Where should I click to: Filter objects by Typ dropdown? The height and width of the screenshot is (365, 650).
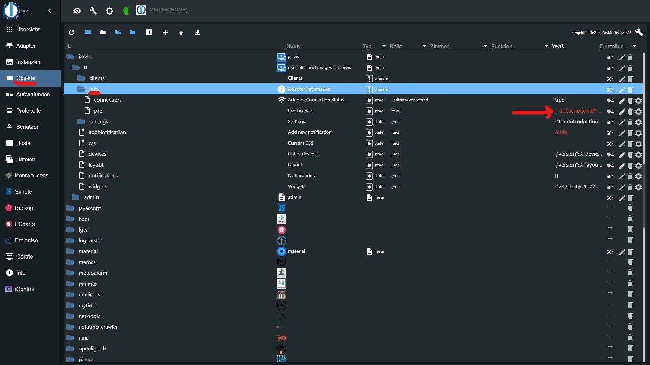pos(383,46)
